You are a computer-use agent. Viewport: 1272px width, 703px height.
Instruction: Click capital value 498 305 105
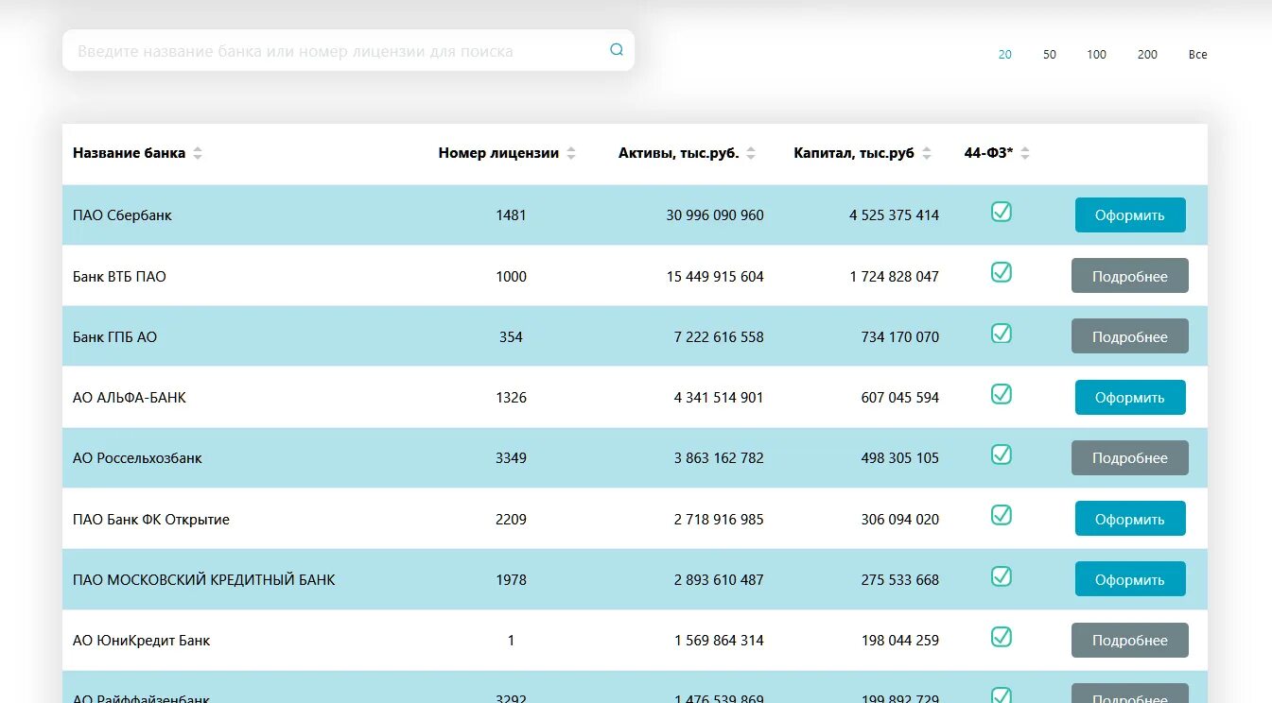click(x=900, y=458)
